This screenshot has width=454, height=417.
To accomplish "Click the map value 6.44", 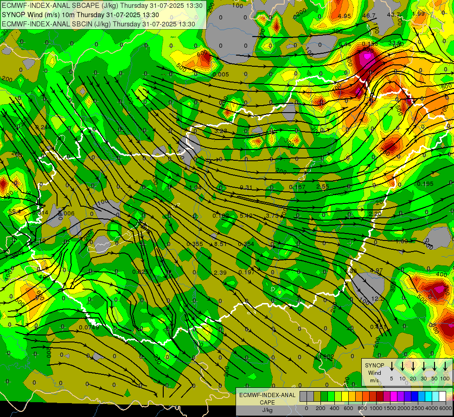I will pos(345,44).
